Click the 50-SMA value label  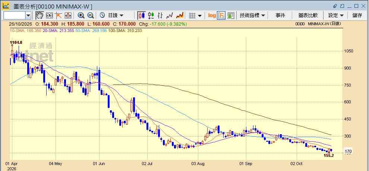coord(91,30)
